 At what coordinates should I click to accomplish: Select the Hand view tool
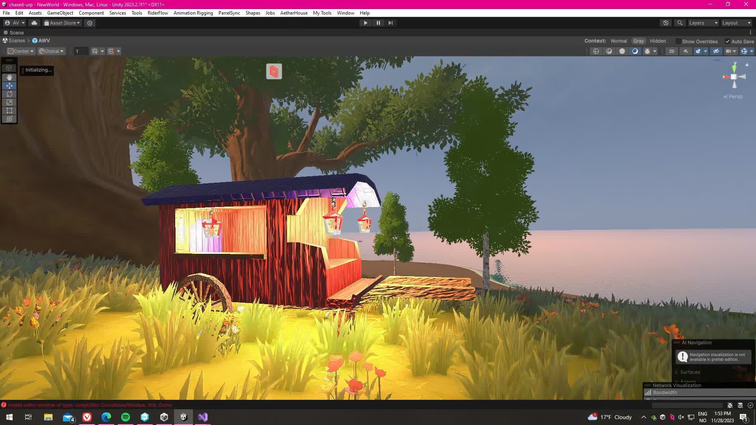[9, 78]
